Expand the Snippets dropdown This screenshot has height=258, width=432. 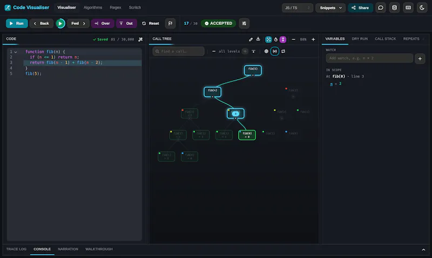pos(330,8)
